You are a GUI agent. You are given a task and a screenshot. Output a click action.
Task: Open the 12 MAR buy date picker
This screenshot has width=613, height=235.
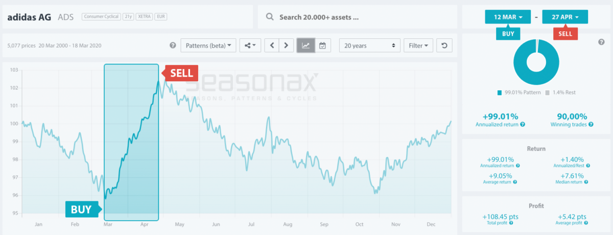click(x=508, y=17)
